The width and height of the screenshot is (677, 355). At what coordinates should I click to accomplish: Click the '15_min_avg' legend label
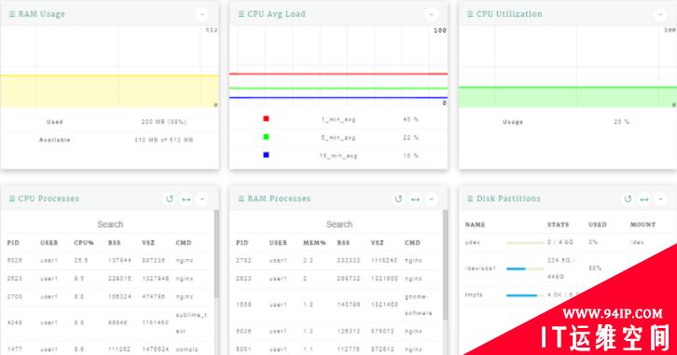coord(338,156)
